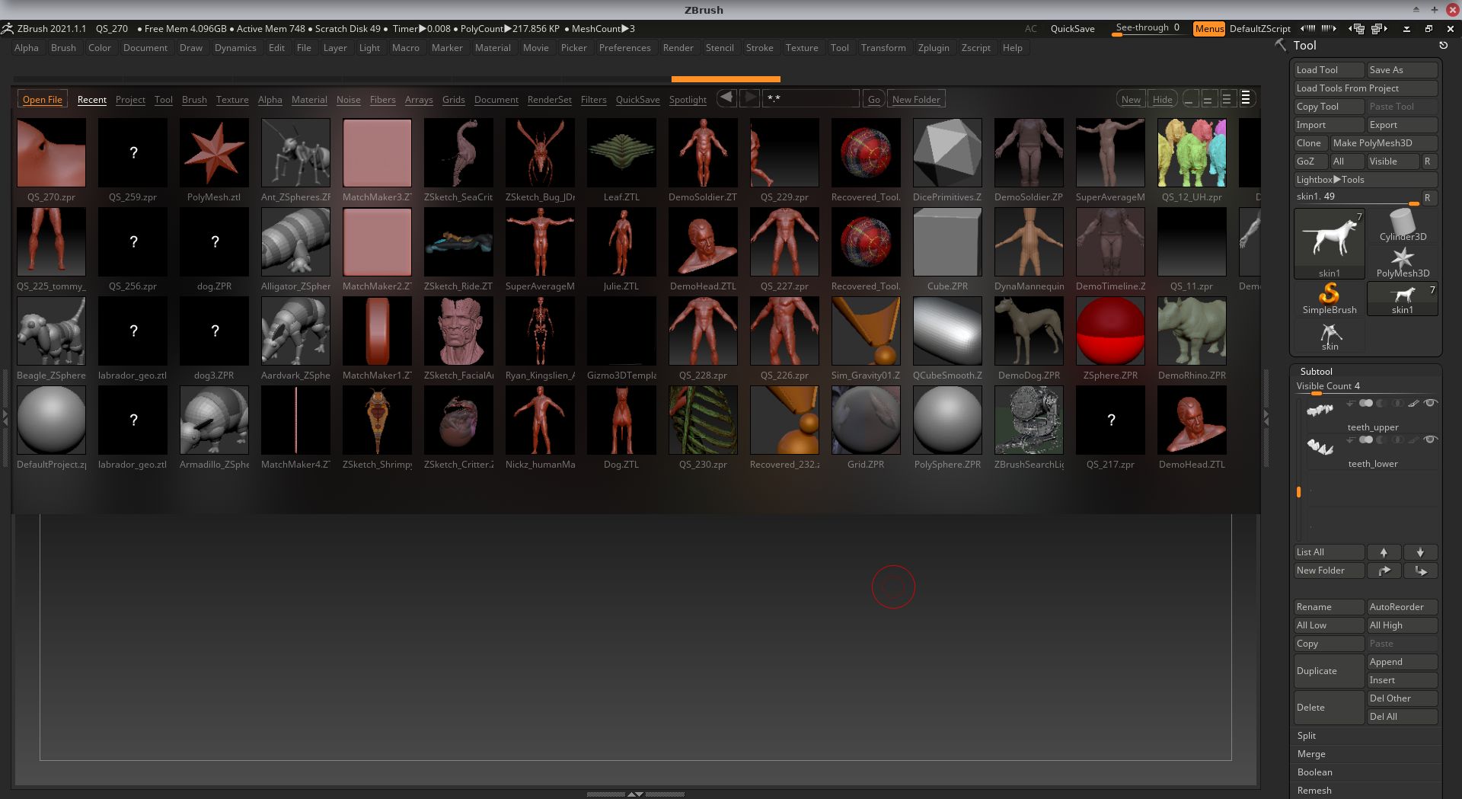Switch to Lightbox Project tab
Viewport: 1462px width, 799px height.
[x=130, y=100]
